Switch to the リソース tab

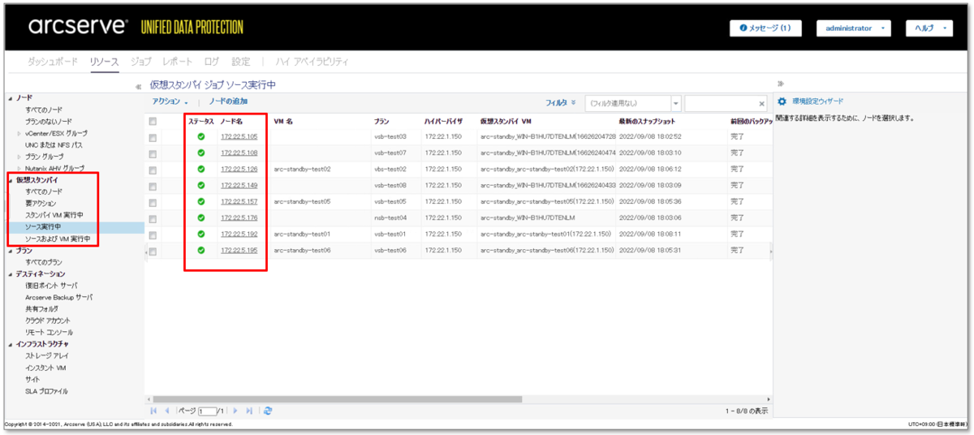pyautogui.click(x=104, y=62)
